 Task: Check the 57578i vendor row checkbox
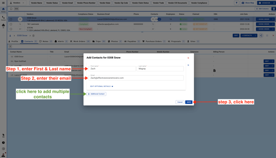coord(11,29)
